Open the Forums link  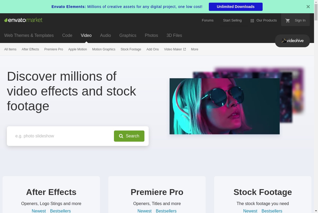[x=207, y=20]
